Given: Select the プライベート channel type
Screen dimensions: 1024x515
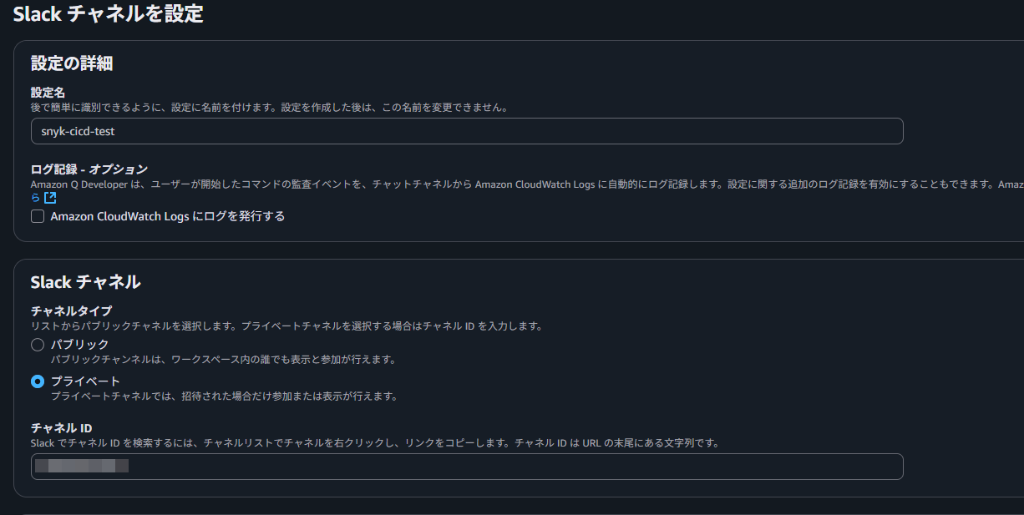Looking at the screenshot, I should [37, 381].
